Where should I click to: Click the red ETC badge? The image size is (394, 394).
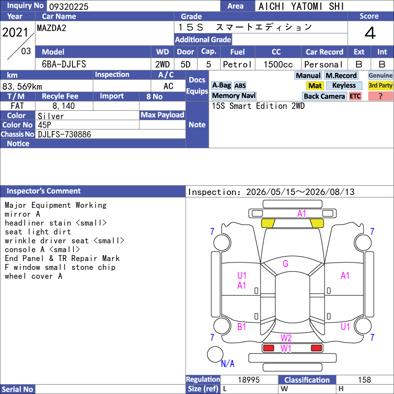tap(355, 96)
